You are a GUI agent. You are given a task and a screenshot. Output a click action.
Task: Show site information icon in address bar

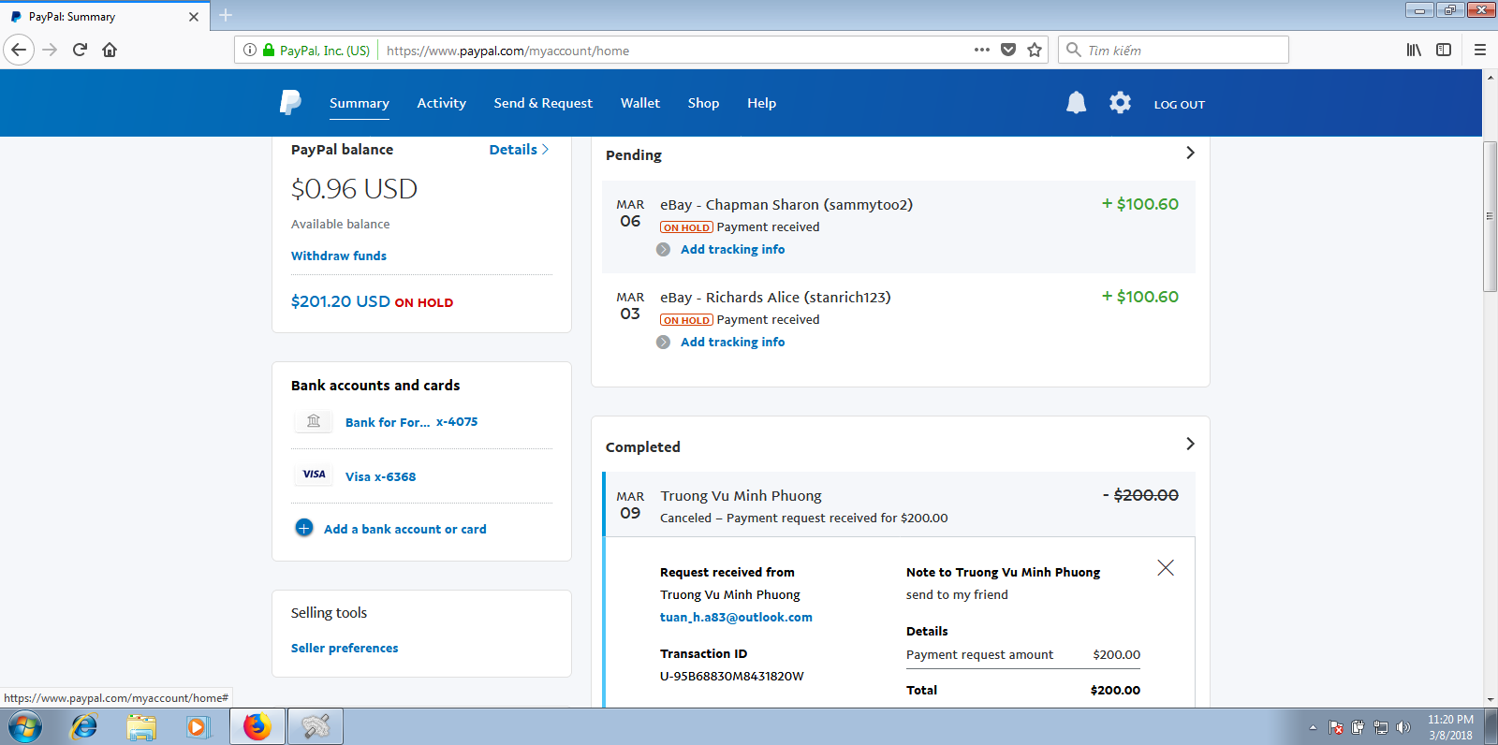point(250,50)
